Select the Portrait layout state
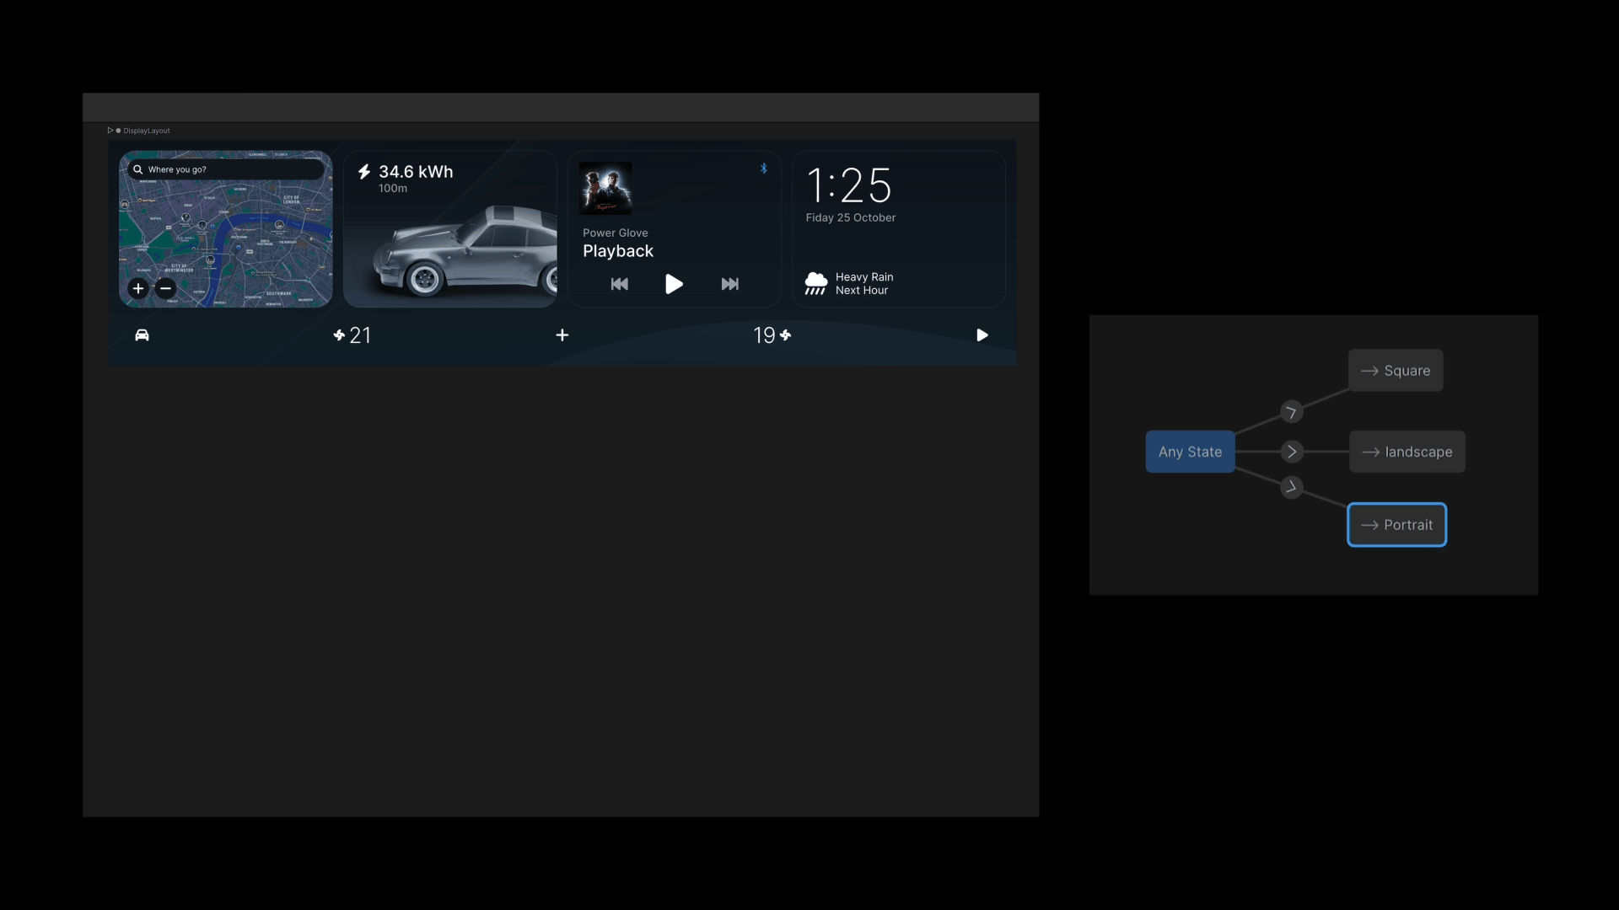The height and width of the screenshot is (910, 1619). (x=1396, y=523)
